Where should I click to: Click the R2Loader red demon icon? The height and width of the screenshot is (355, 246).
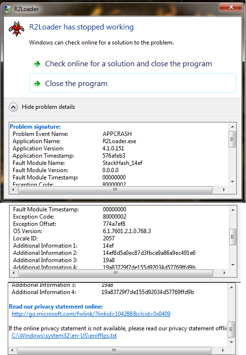[x=16, y=29]
